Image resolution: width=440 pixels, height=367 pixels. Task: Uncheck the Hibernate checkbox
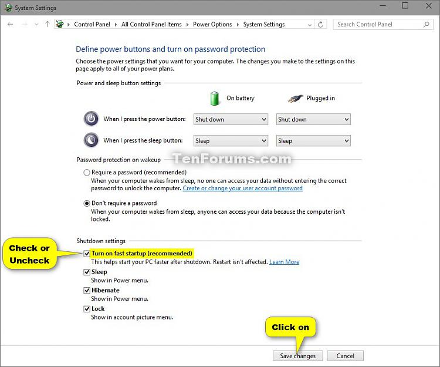pos(87,291)
